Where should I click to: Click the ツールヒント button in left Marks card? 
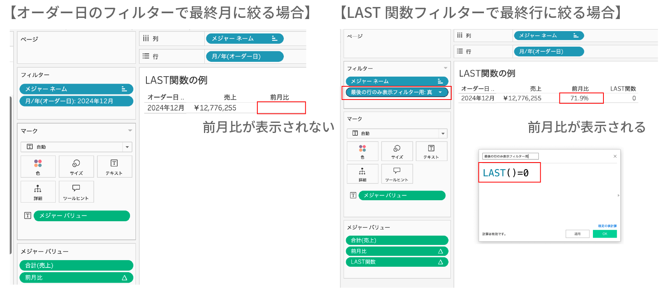pos(76,192)
